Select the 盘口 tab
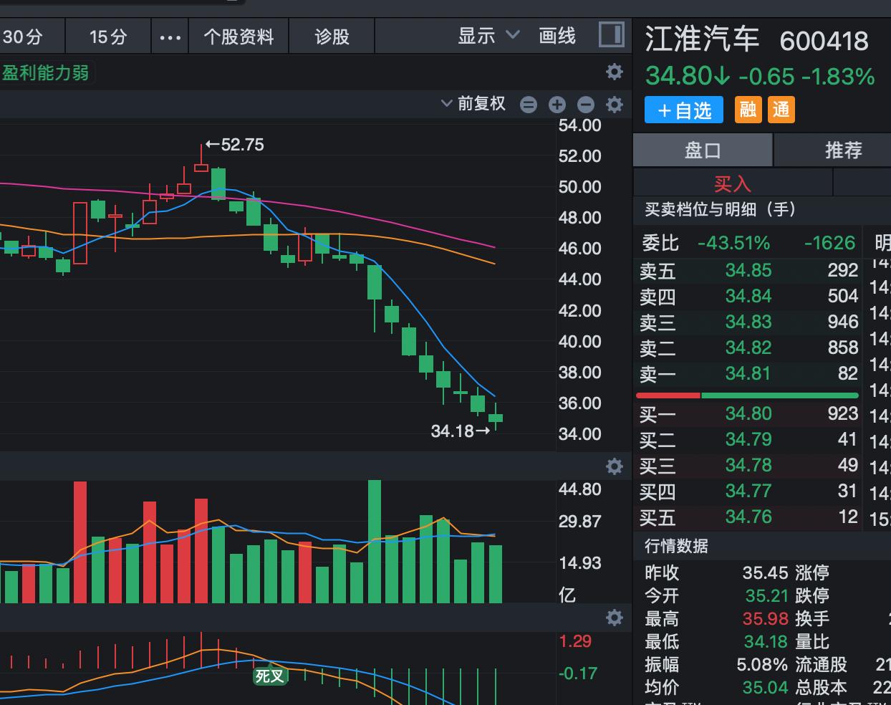The width and height of the screenshot is (891, 705). (x=703, y=150)
